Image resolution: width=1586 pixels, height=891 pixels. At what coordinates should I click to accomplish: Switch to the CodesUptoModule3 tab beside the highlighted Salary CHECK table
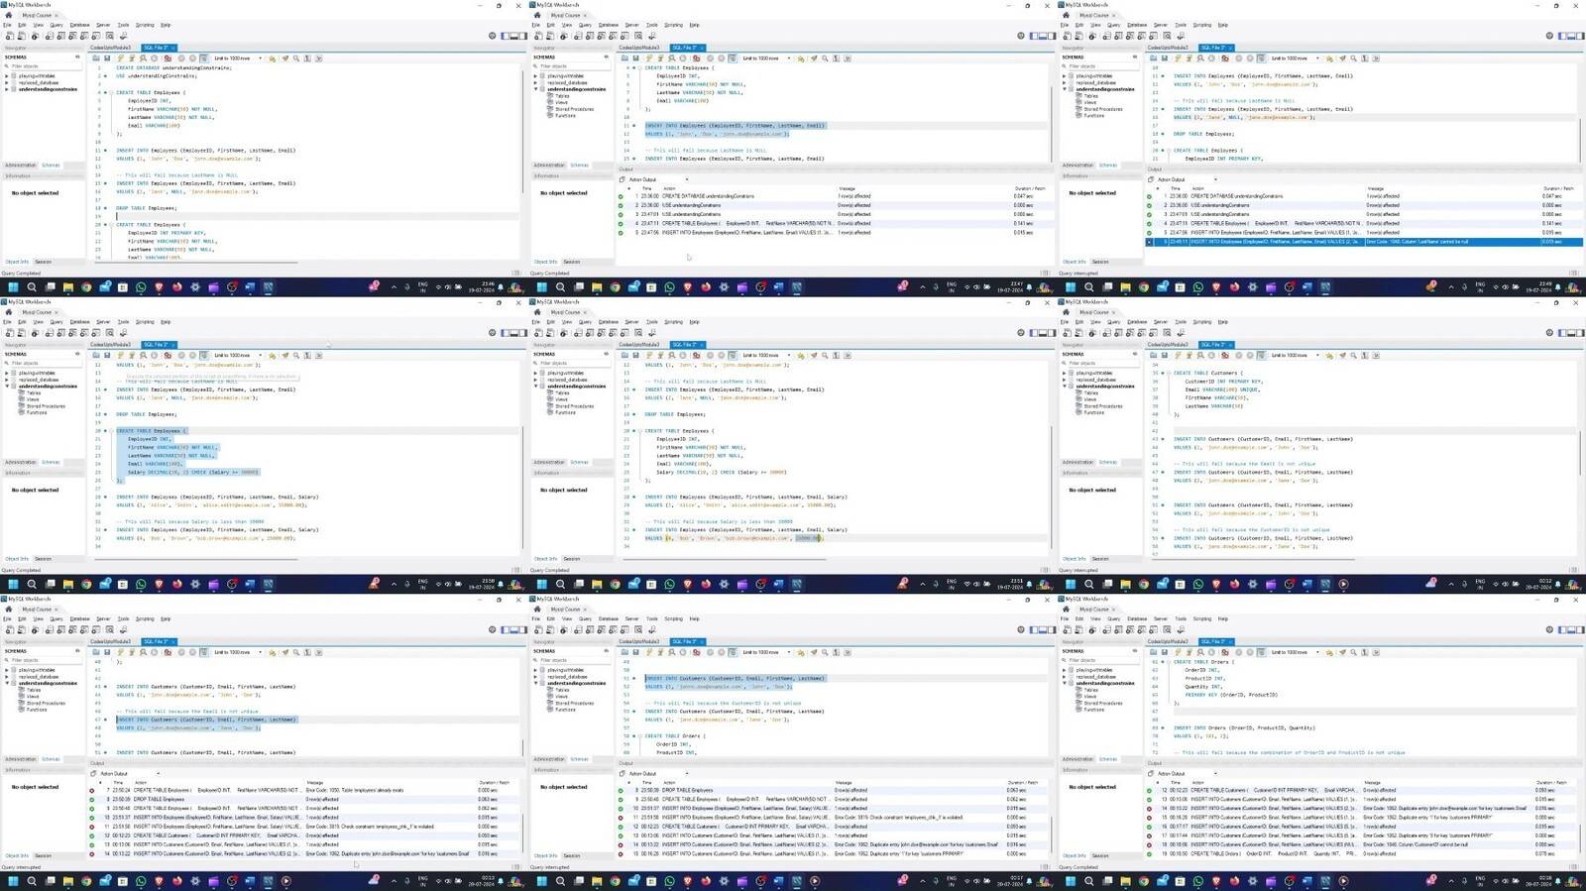(110, 344)
